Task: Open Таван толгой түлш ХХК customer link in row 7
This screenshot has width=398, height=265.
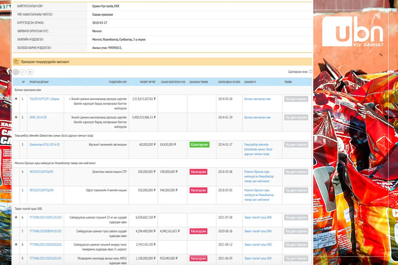Action: coord(258,231)
